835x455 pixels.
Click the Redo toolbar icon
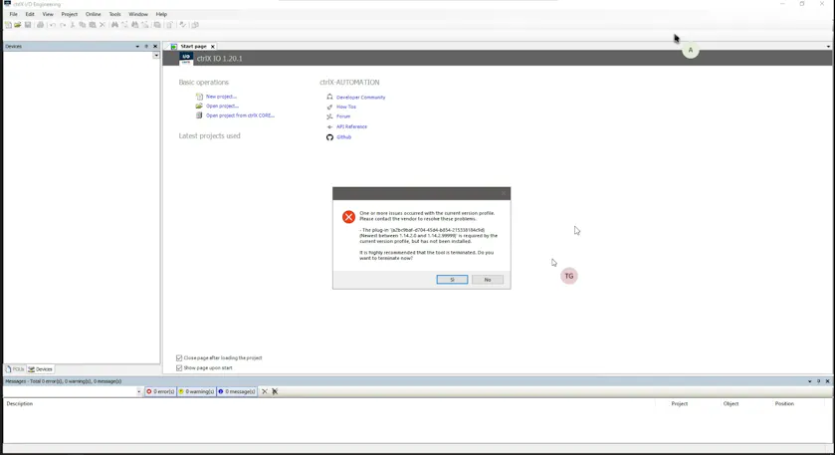[x=63, y=25]
